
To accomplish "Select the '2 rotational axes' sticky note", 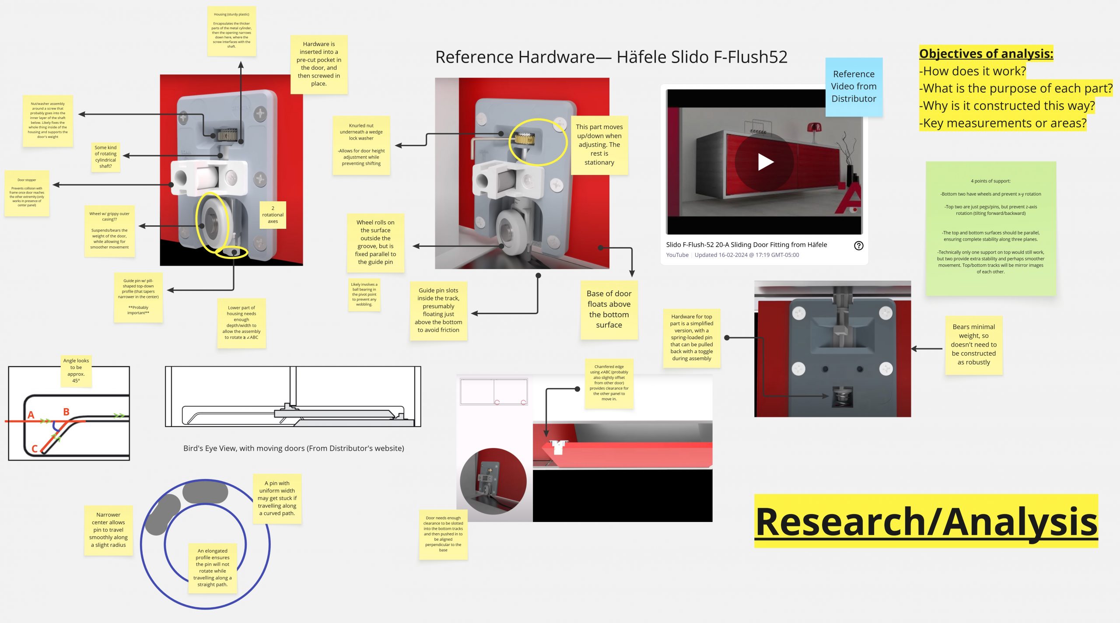I will tap(273, 215).
